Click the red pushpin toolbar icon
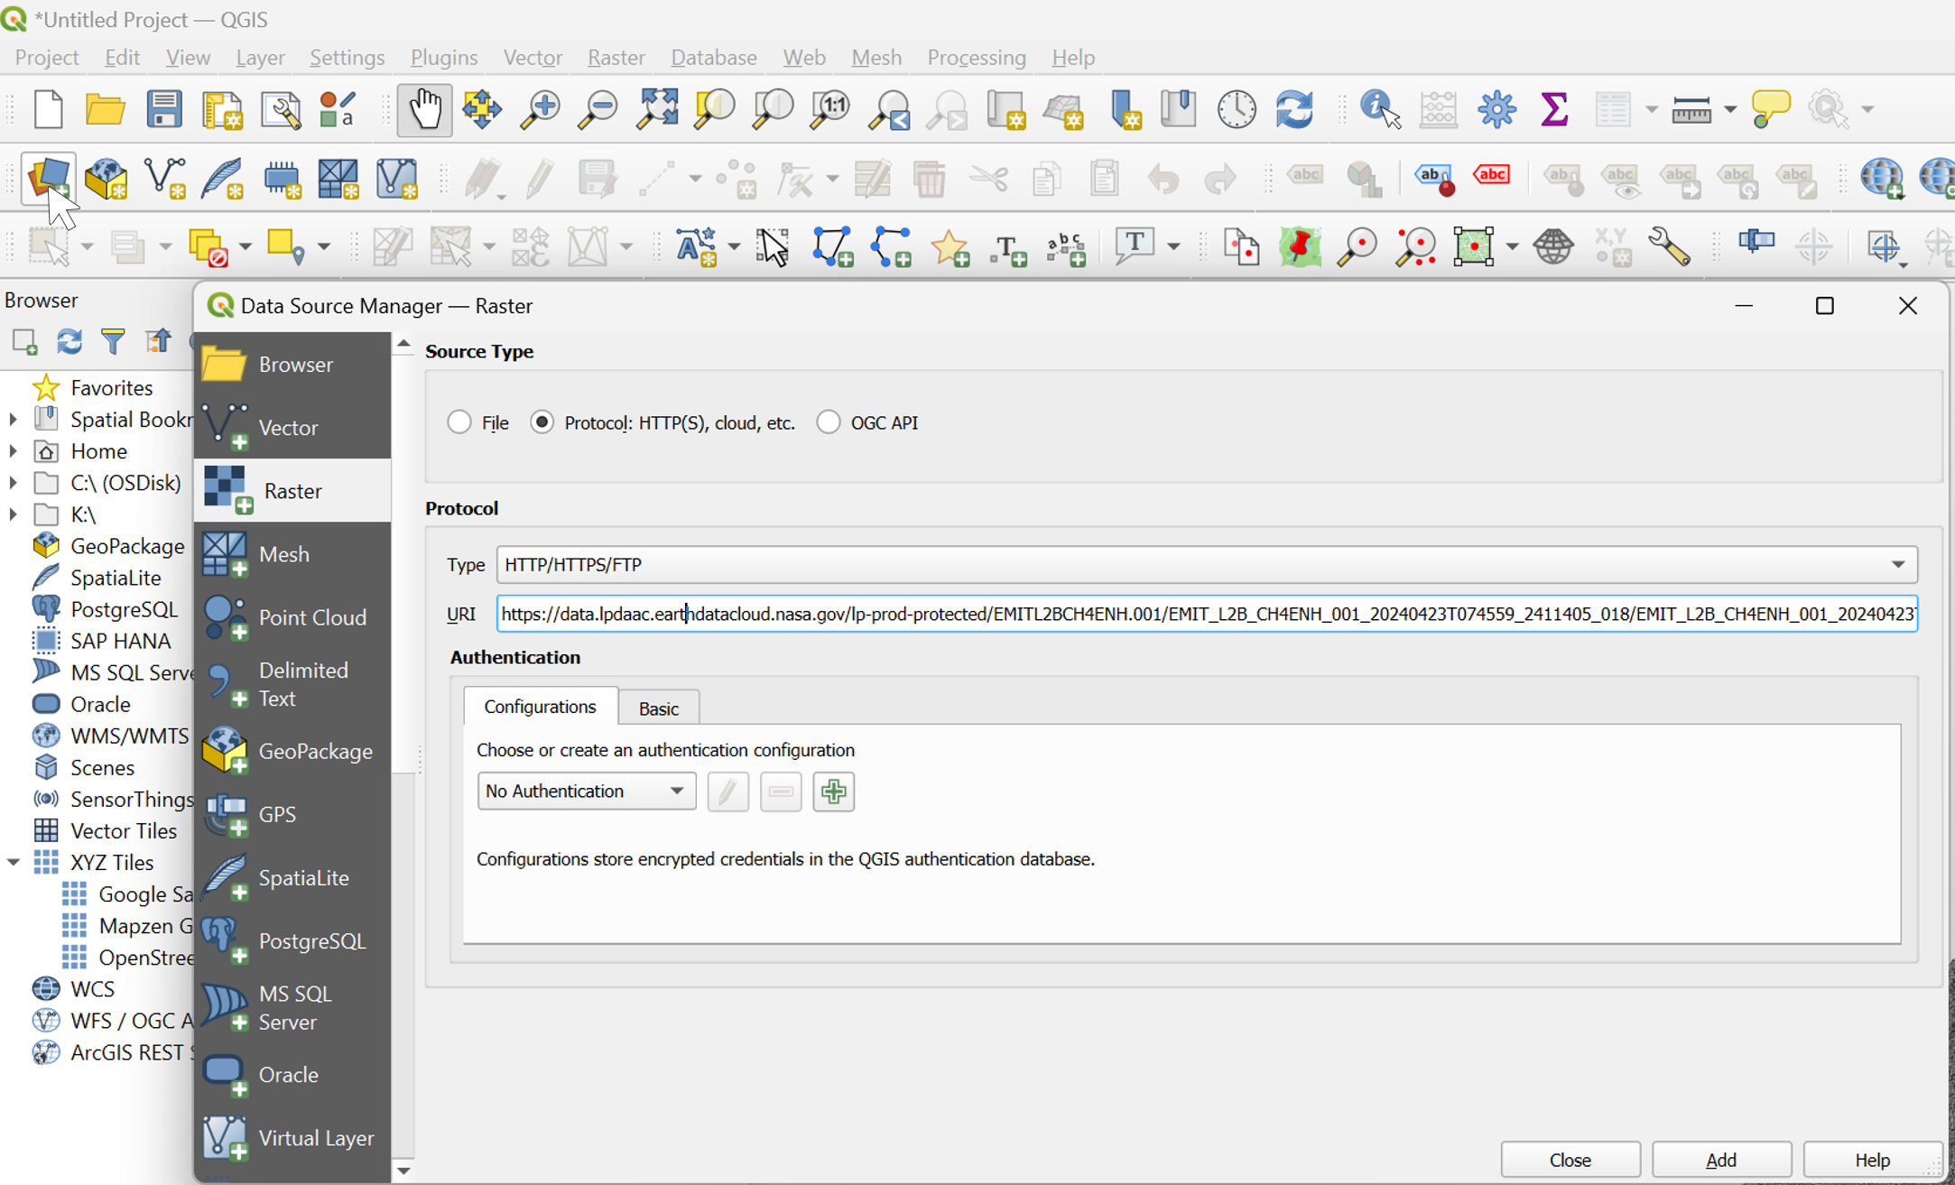 [x=1300, y=246]
